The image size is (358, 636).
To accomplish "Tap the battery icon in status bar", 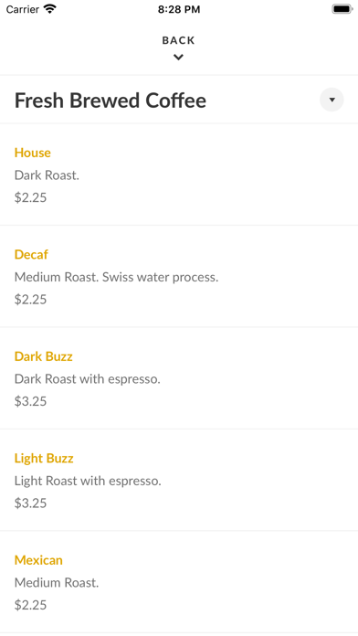I will pos(342,9).
